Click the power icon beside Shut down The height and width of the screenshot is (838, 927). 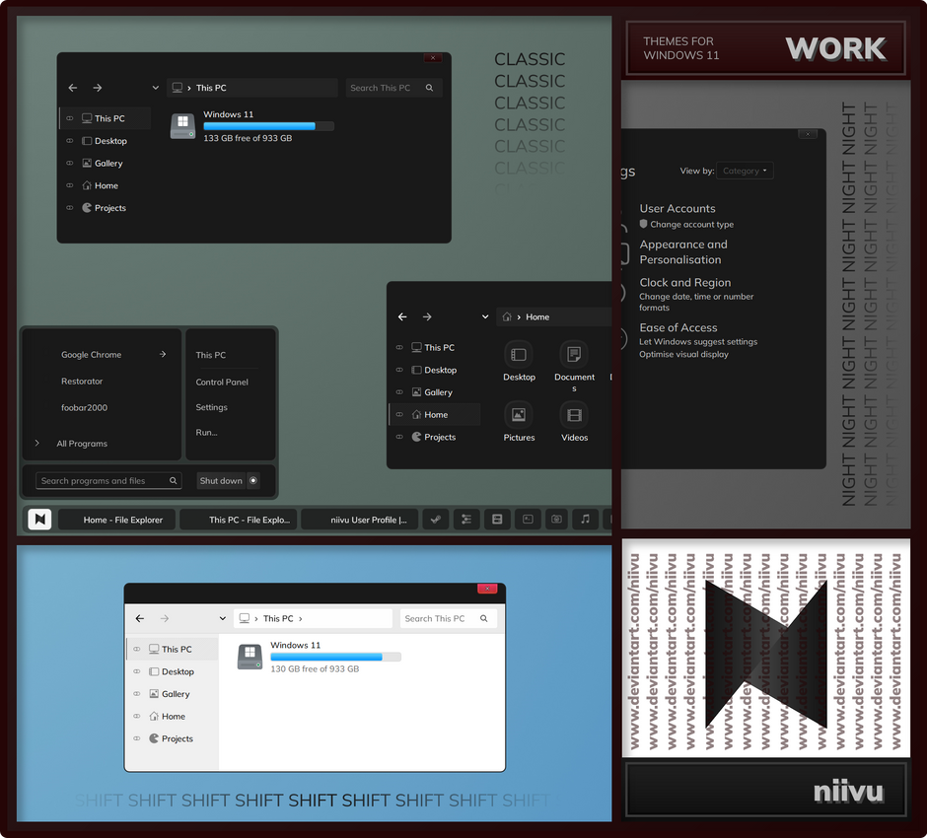pyautogui.click(x=253, y=480)
